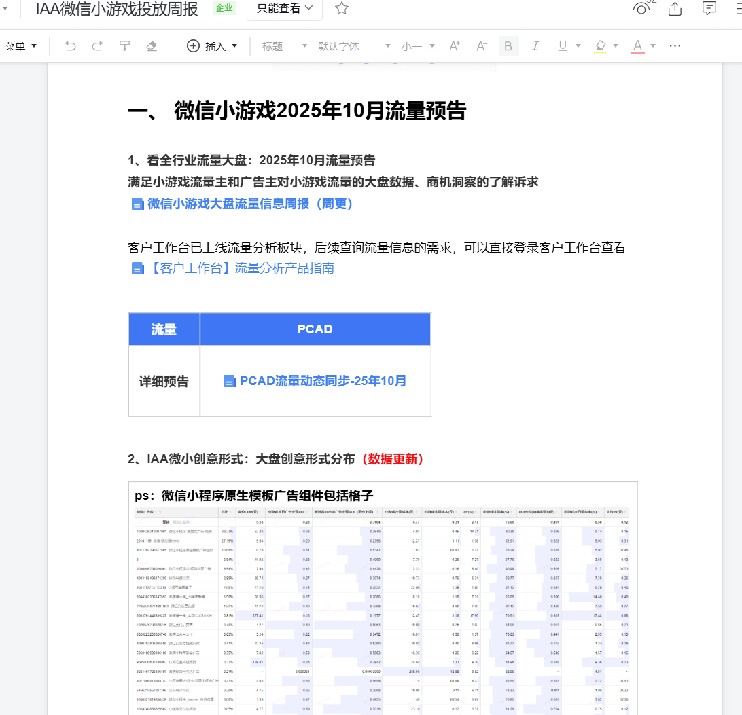Toggle underline formatting

pos(563,46)
